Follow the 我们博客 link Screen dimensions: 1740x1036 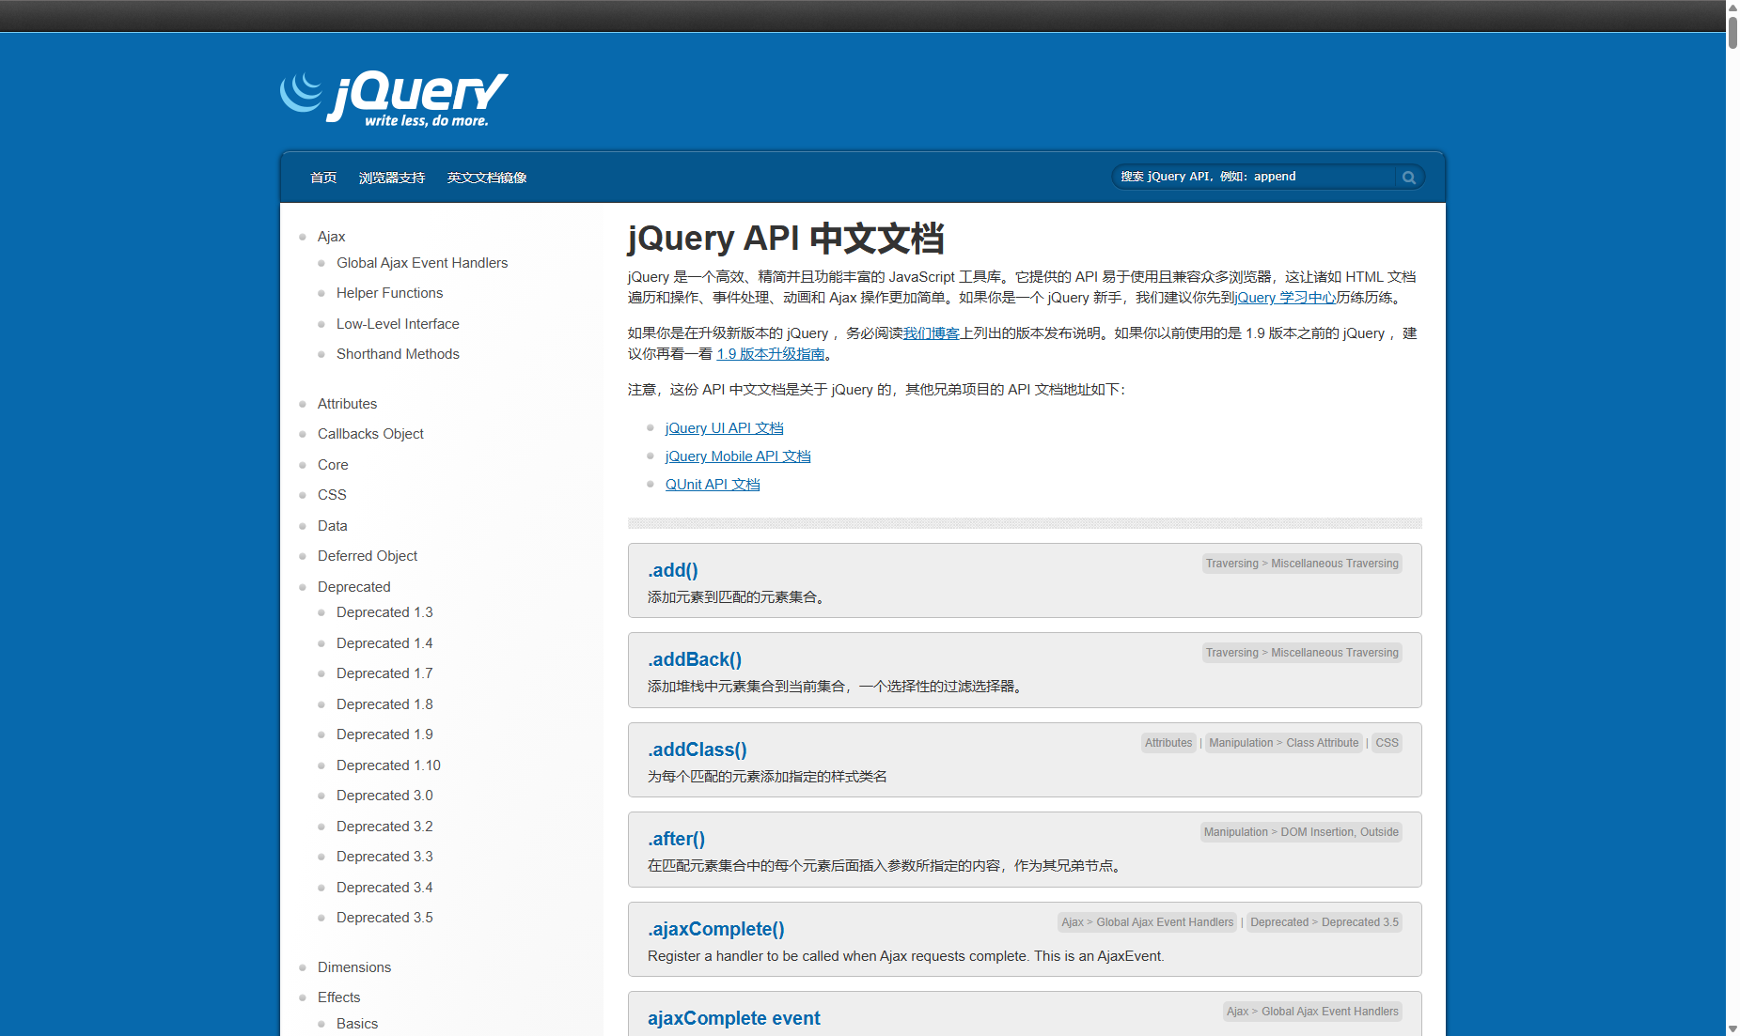[932, 333]
